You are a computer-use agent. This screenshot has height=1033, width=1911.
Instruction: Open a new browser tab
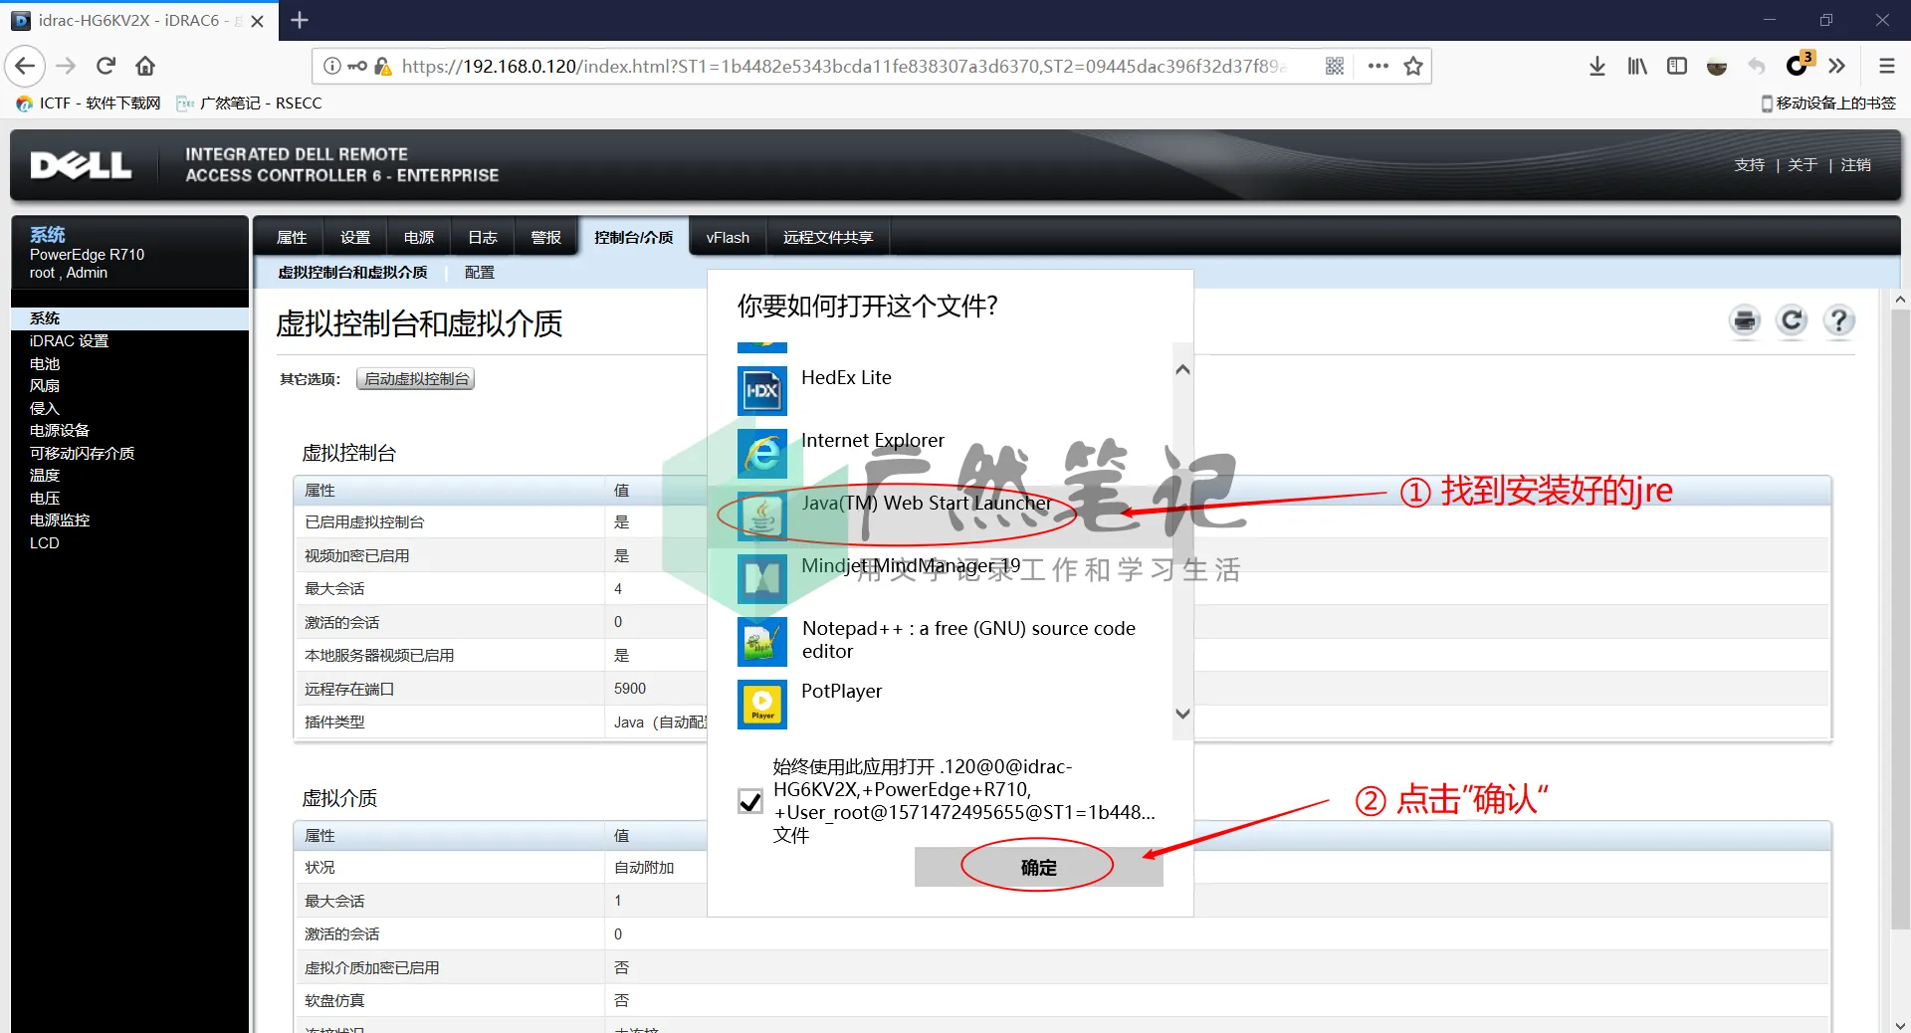[x=300, y=20]
